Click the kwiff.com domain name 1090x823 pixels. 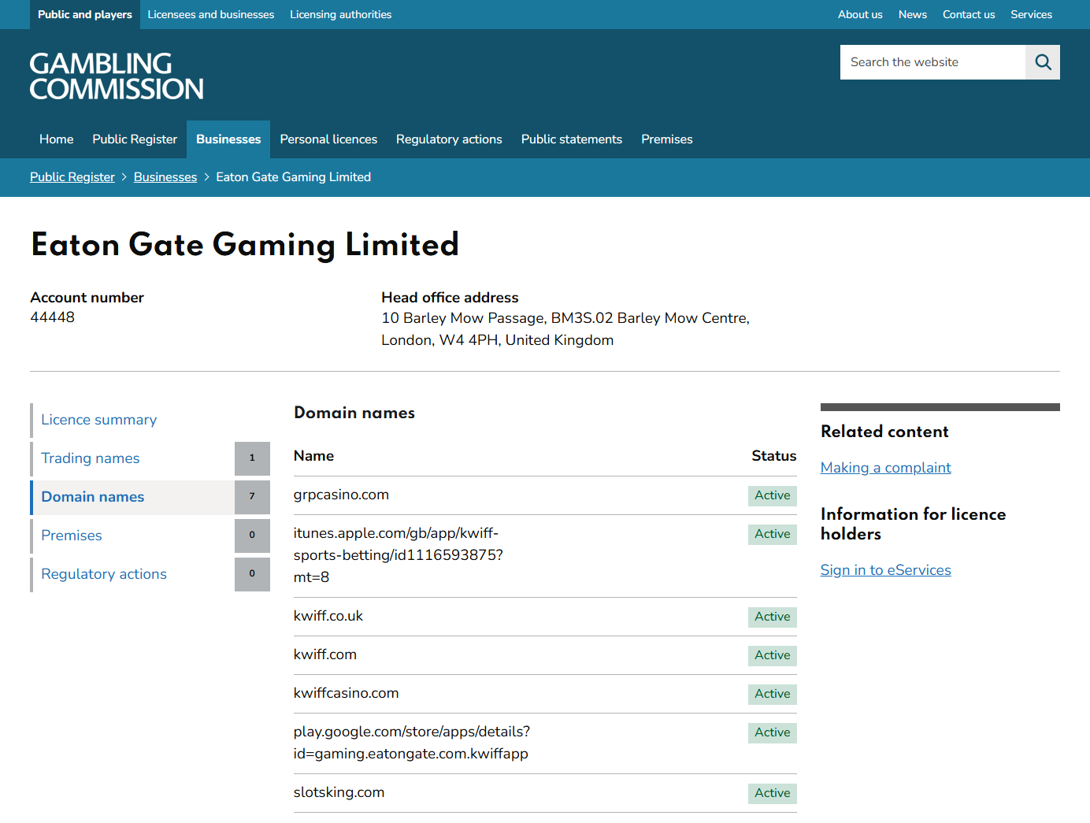pyautogui.click(x=325, y=654)
